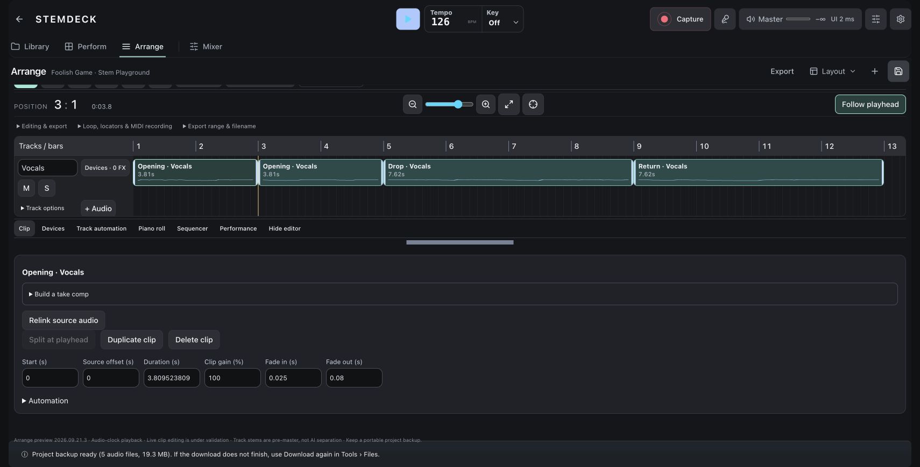Open the Mixer tab
920x467 pixels.
click(x=206, y=47)
